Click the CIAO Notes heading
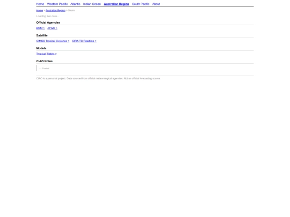Image resolution: width=290 pixels, height=217 pixels. click(x=45, y=61)
